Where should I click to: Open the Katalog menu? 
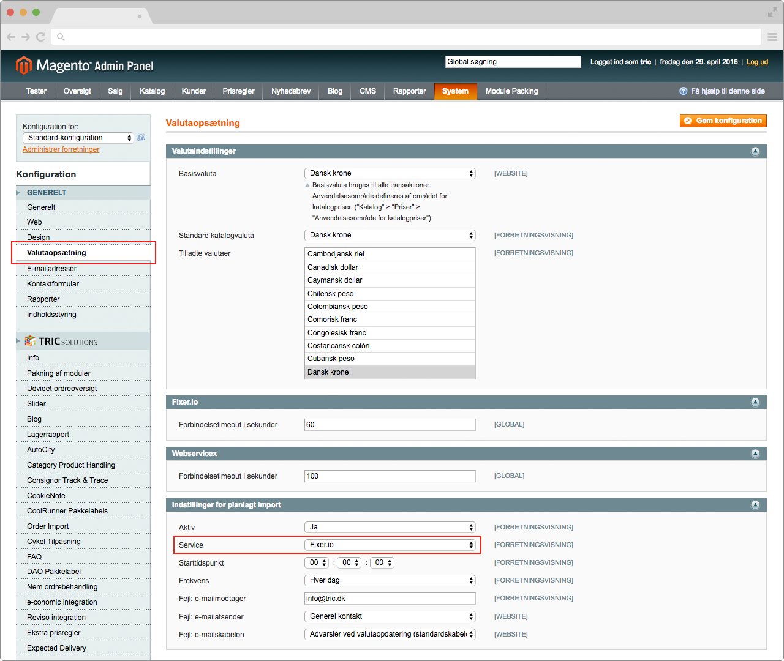click(x=152, y=91)
